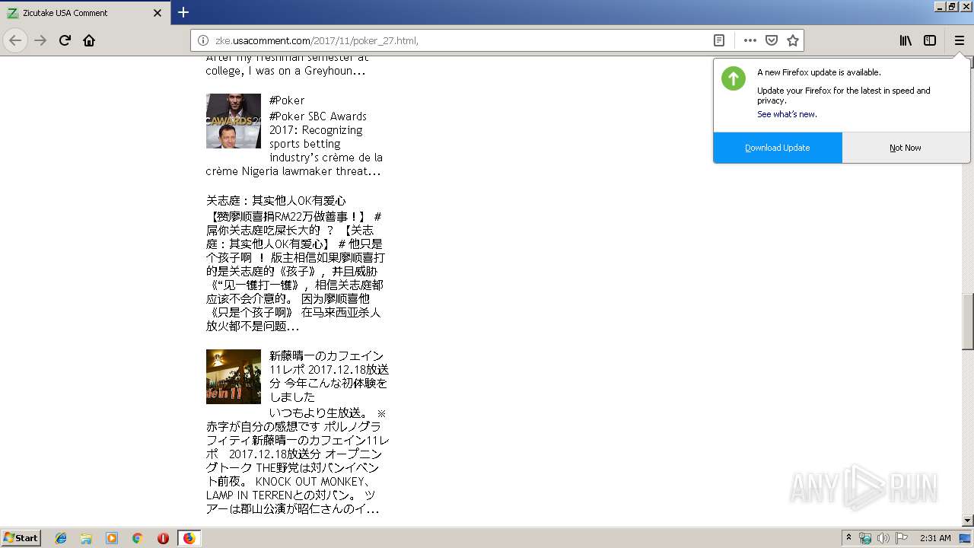Image resolution: width=974 pixels, height=548 pixels.
Task: Open volume control in system tray
Action: 883,538
